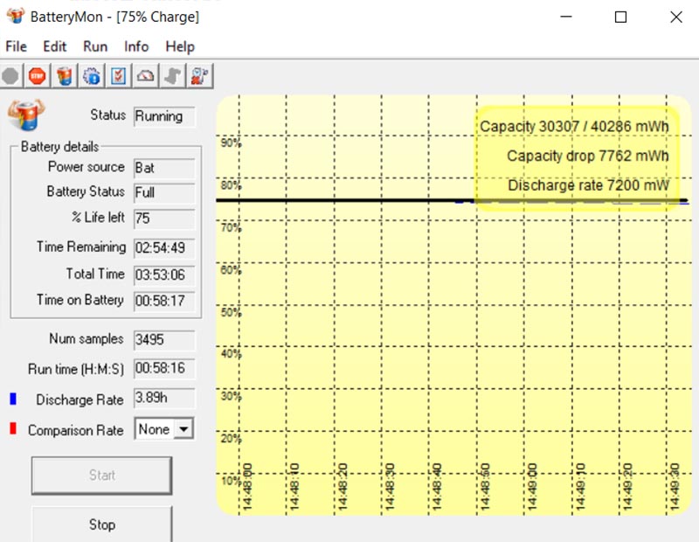
Task: Click the gear with info badge toolbar icon
Action: tap(92, 76)
